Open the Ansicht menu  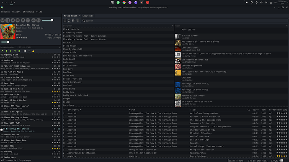pos(16,12)
